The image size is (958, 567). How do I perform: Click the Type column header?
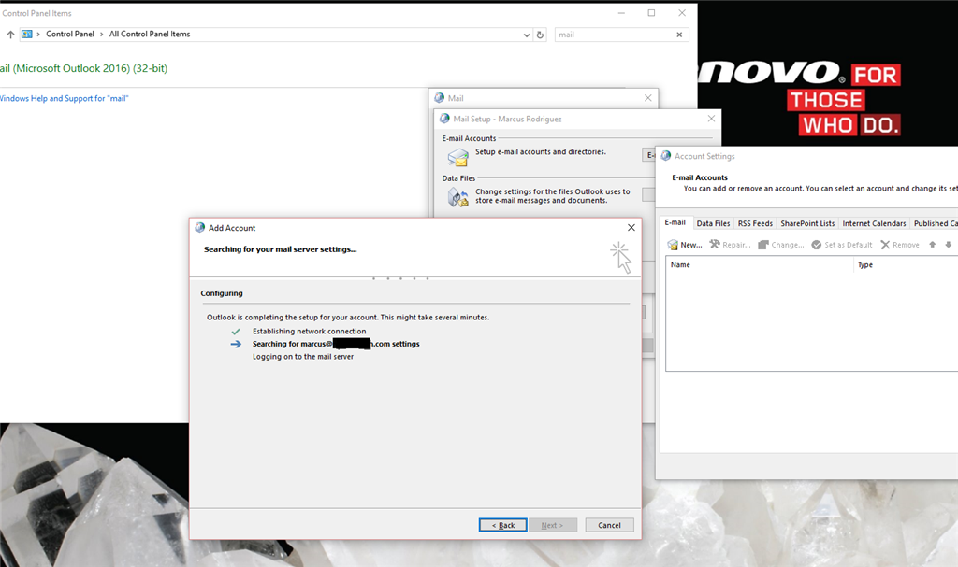pyautogui.click(x=906, y=265)
